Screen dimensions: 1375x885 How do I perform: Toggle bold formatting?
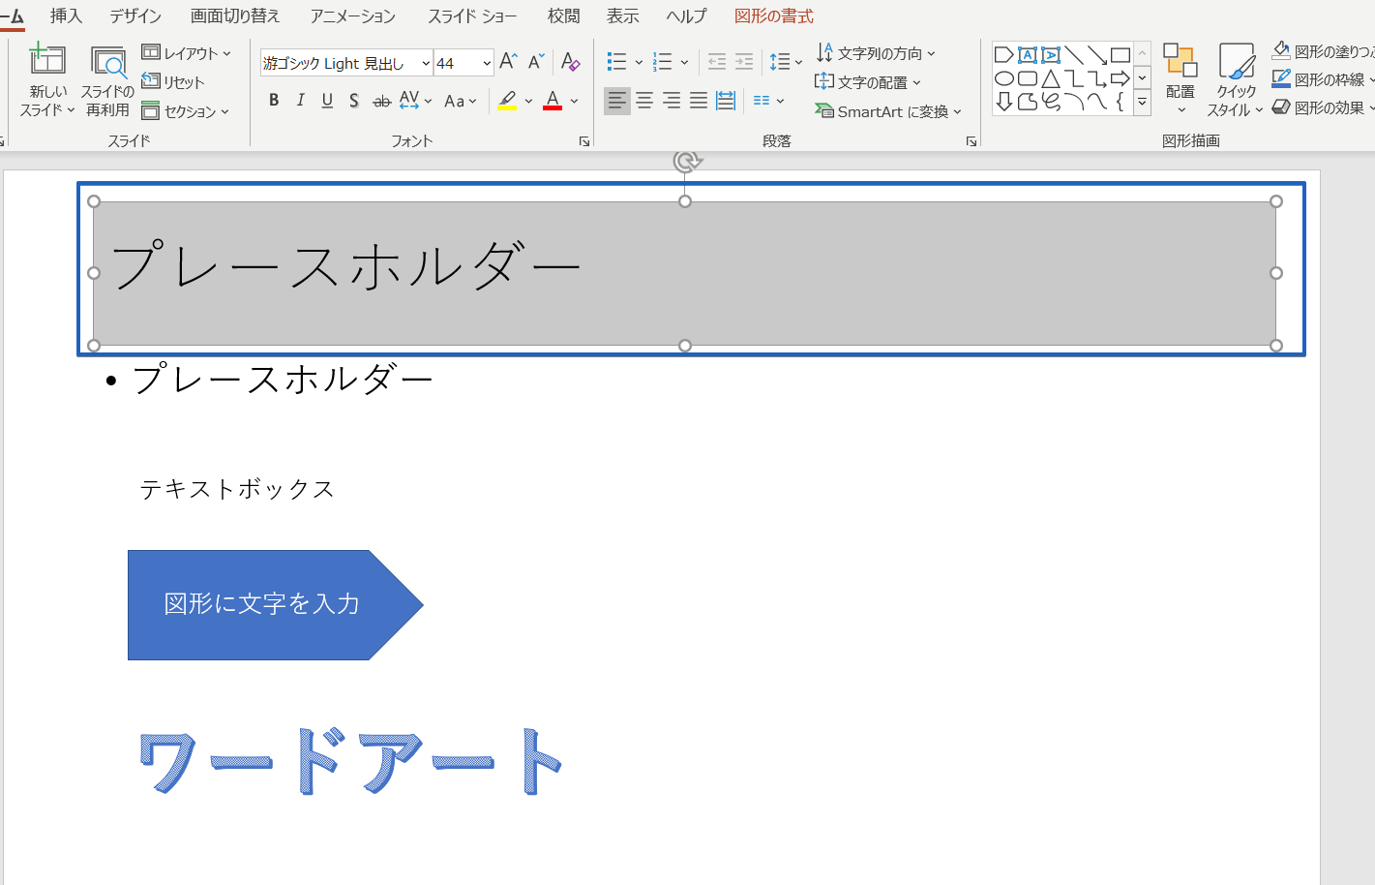[274, 101]
